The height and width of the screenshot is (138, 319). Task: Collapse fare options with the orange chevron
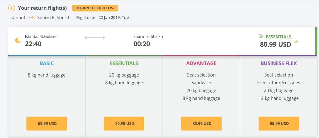click(297, 42)
